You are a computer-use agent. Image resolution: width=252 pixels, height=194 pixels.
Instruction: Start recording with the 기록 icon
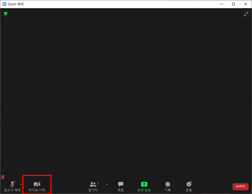[x=168, y=184]
